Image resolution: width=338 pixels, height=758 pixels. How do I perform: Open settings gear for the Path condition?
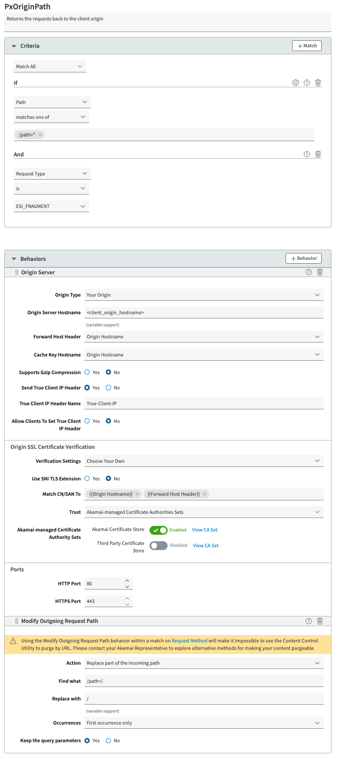(x=296, y=83)
